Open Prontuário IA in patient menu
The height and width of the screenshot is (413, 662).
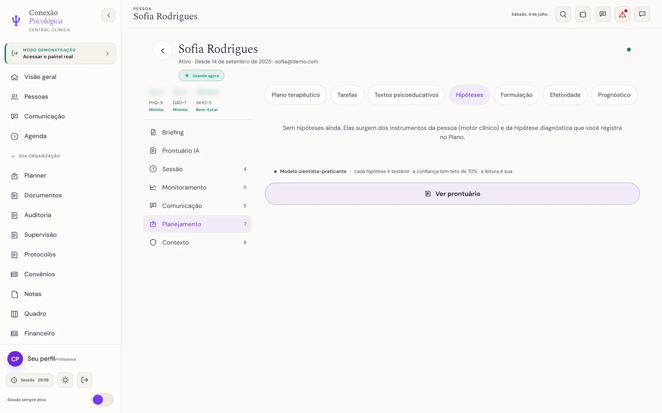click(198, 151)
